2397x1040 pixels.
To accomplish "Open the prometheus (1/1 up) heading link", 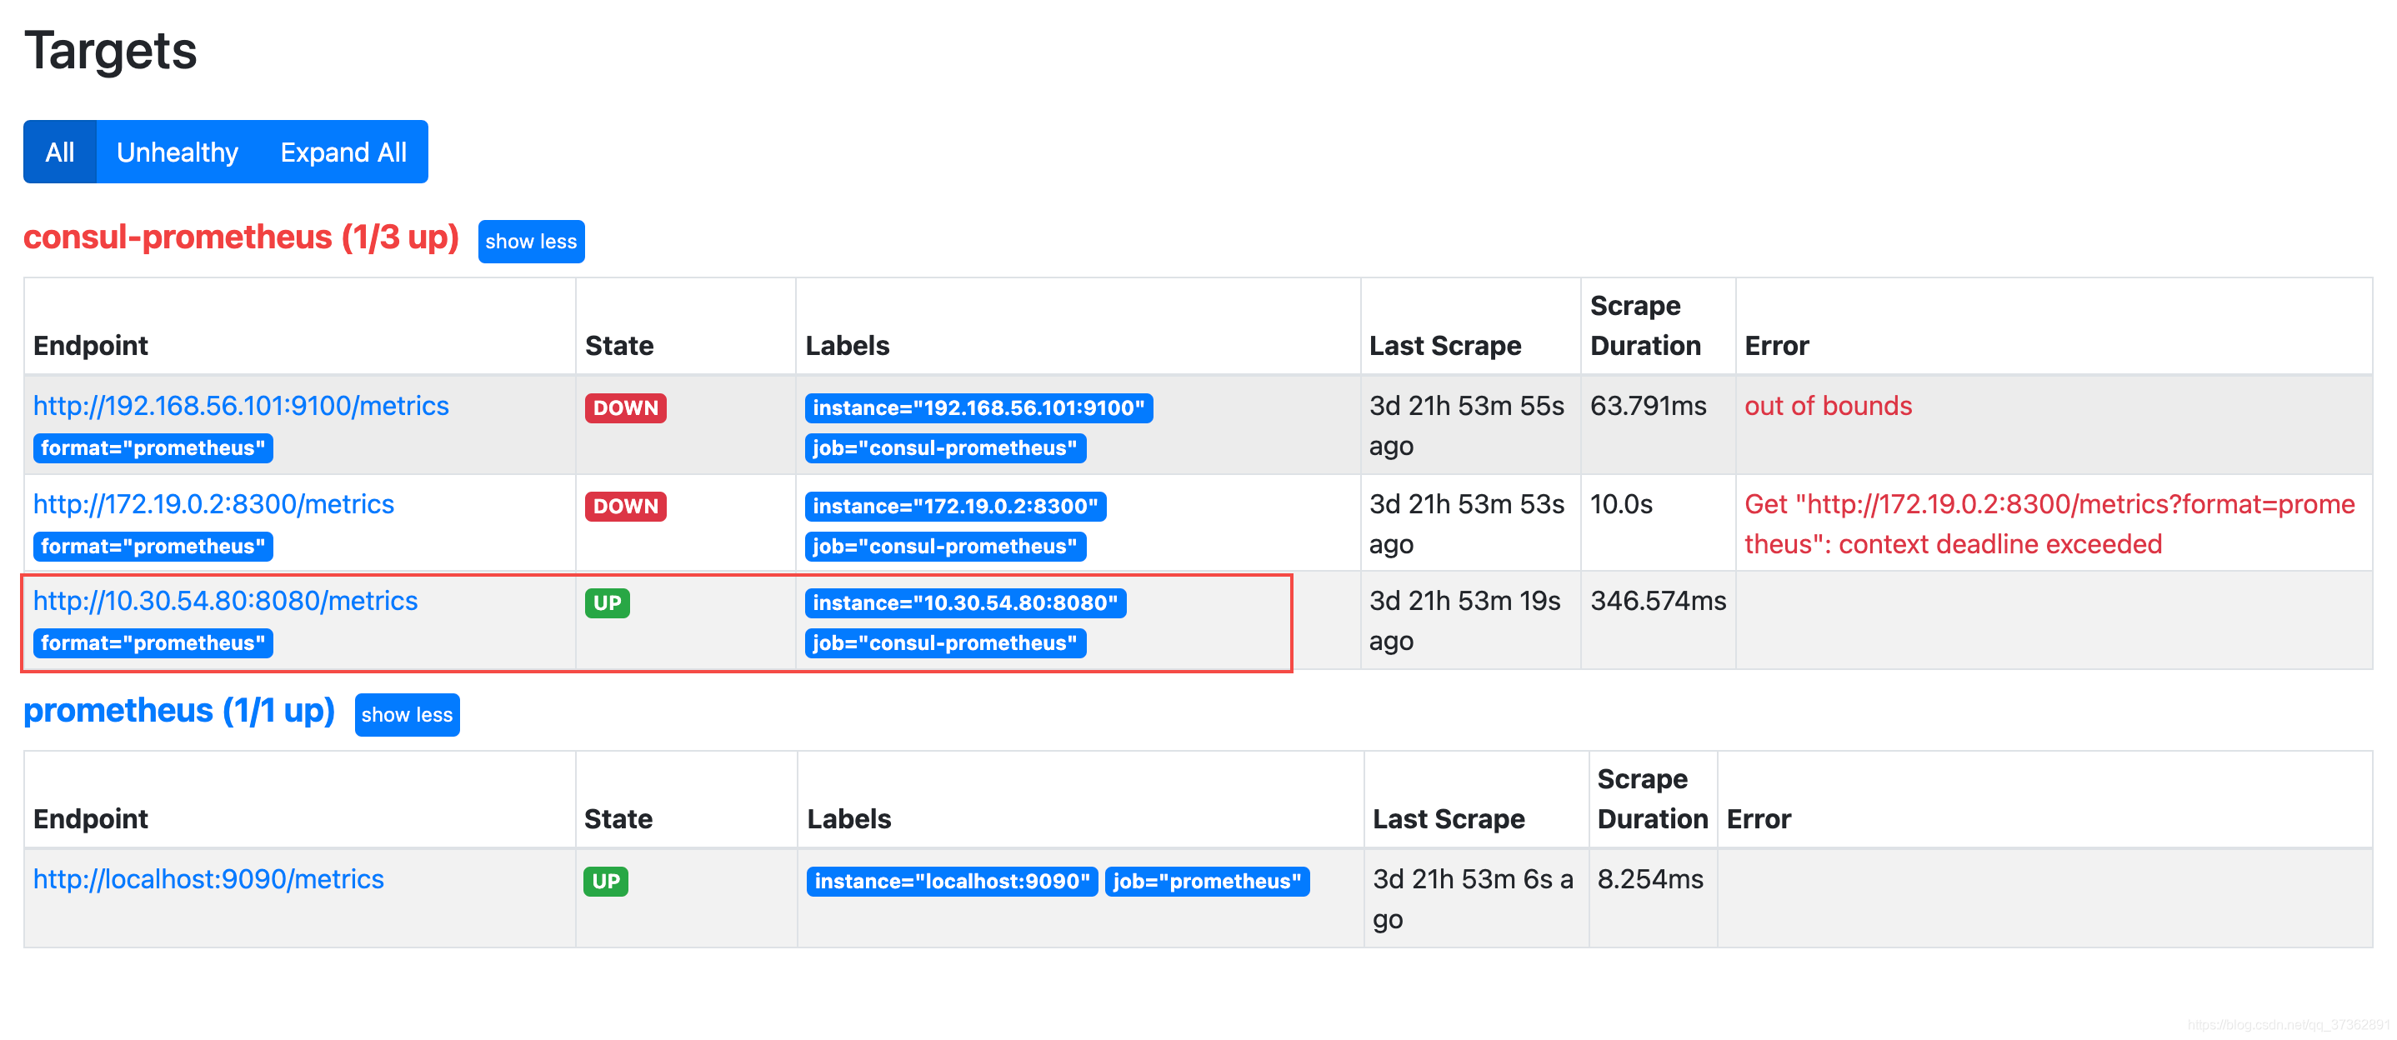I will pos(178,711).
